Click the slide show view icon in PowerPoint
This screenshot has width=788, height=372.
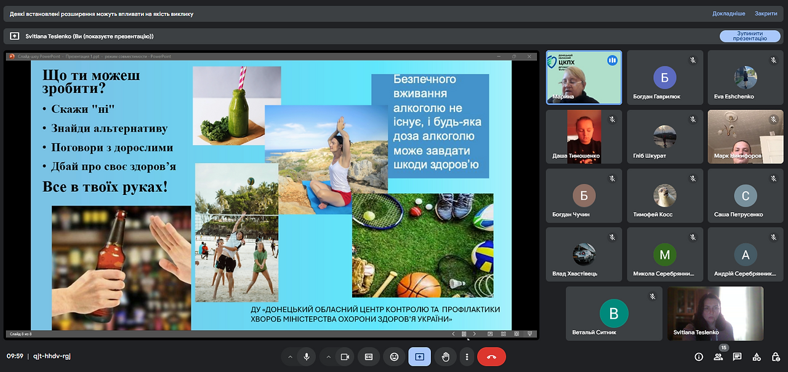529,334
